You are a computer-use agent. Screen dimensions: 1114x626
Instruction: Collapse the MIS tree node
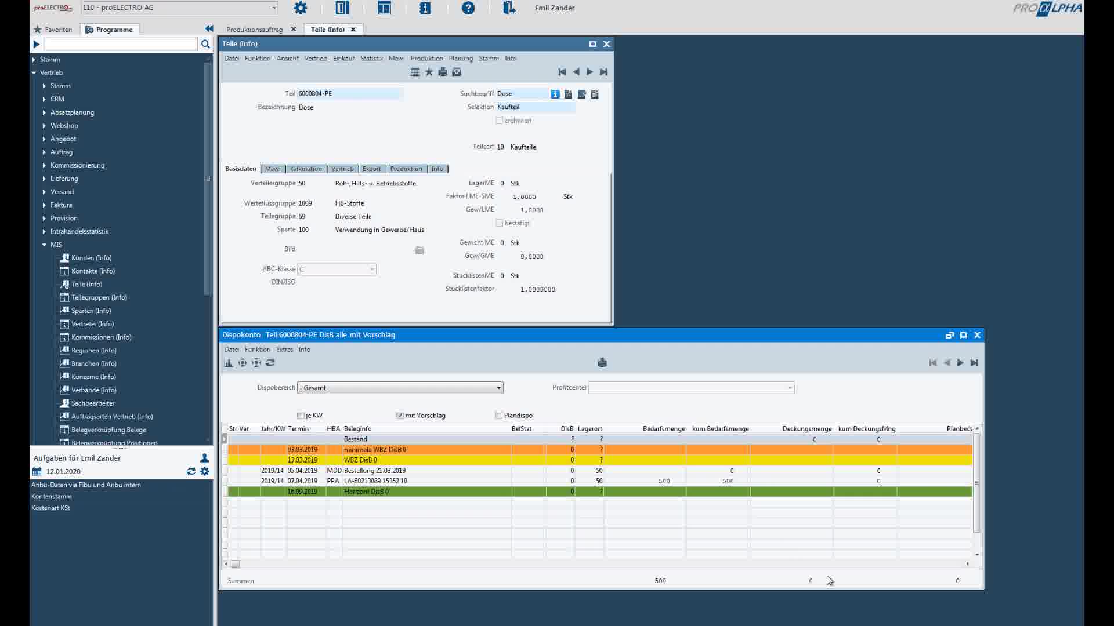pyautogui.click(x=44, y=245)
